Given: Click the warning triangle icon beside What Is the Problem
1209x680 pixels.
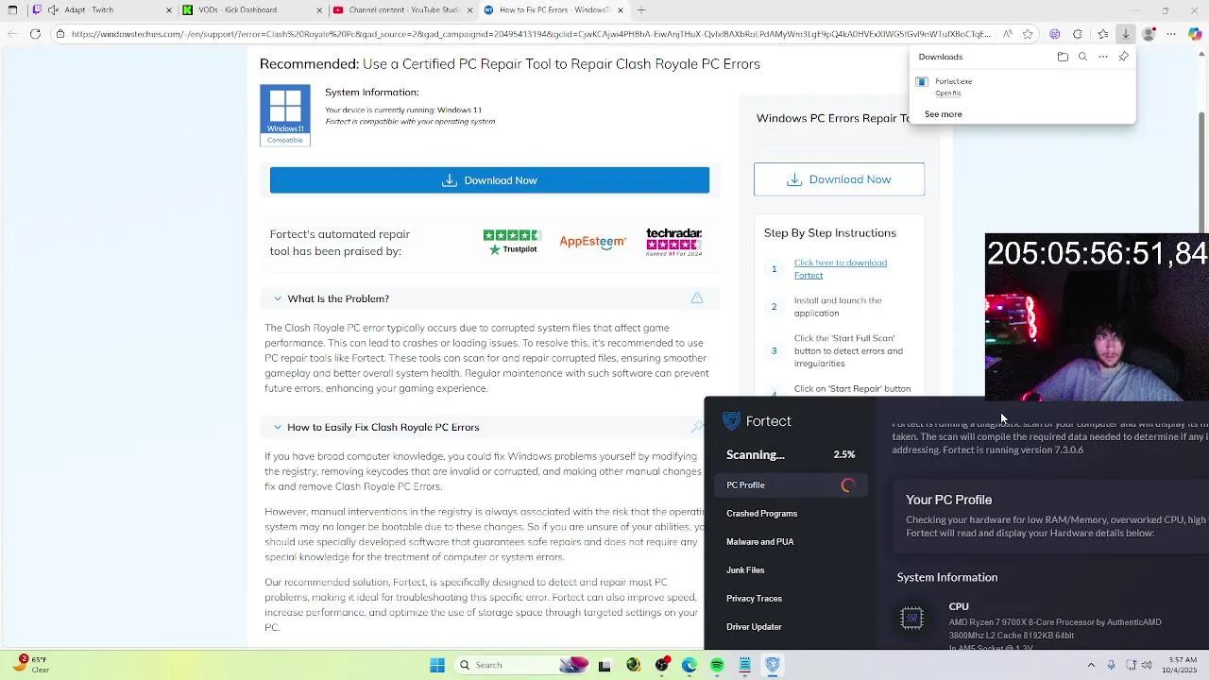Looking at the screenshot, I should coord(697,298).
